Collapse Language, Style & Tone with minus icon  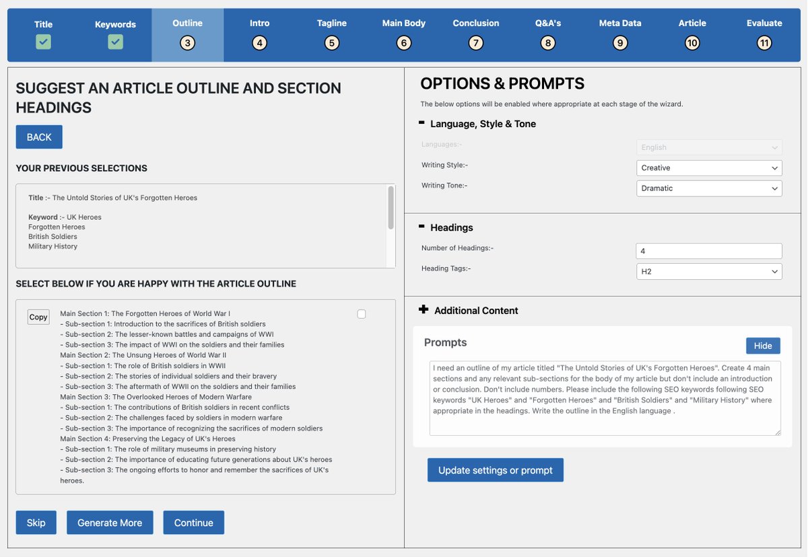tap(422, 123)
